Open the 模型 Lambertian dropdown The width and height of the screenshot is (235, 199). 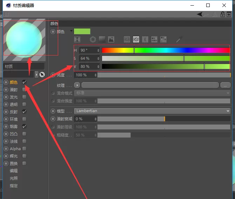click(x=152, y=111)
